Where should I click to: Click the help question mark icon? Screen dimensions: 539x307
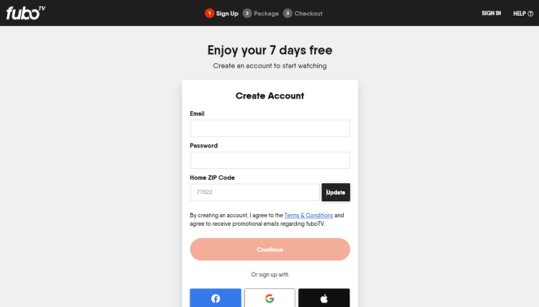tap(530, 13)
